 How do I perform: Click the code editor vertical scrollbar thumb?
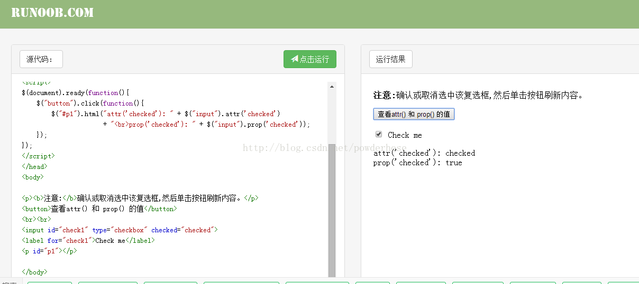pyautogui.click(x=332, y=211)
